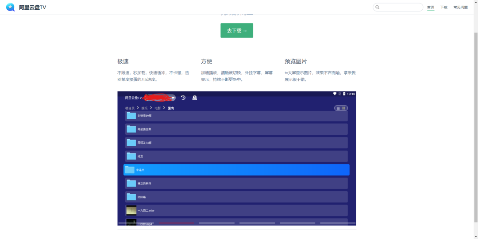The height and width of the screenshot is (239, 478).
Task: Open the 常见问题 nav item
Action: coord(460,8)
